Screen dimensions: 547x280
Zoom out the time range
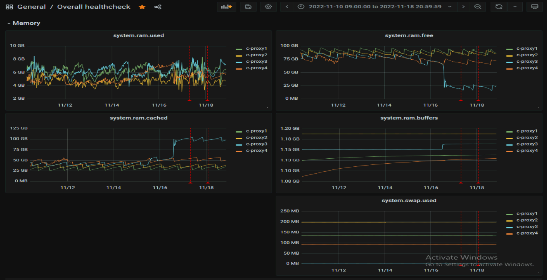point(477,7)
